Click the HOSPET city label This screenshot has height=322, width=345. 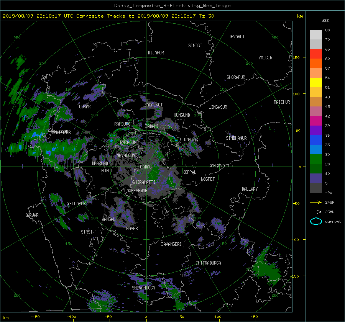point(208,179)
